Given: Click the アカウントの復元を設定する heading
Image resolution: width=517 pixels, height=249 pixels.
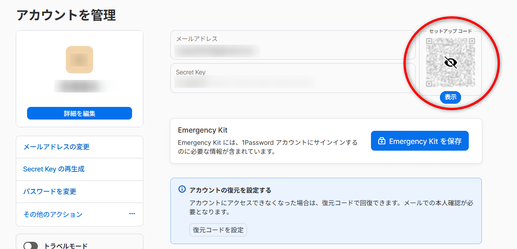Looking at the screenshot, I should click(x=230, y=190).
